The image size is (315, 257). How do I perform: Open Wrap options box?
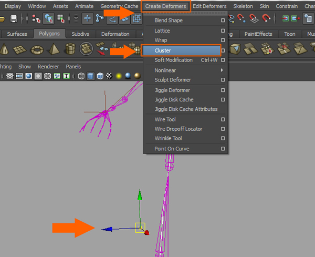click(223, 40)
